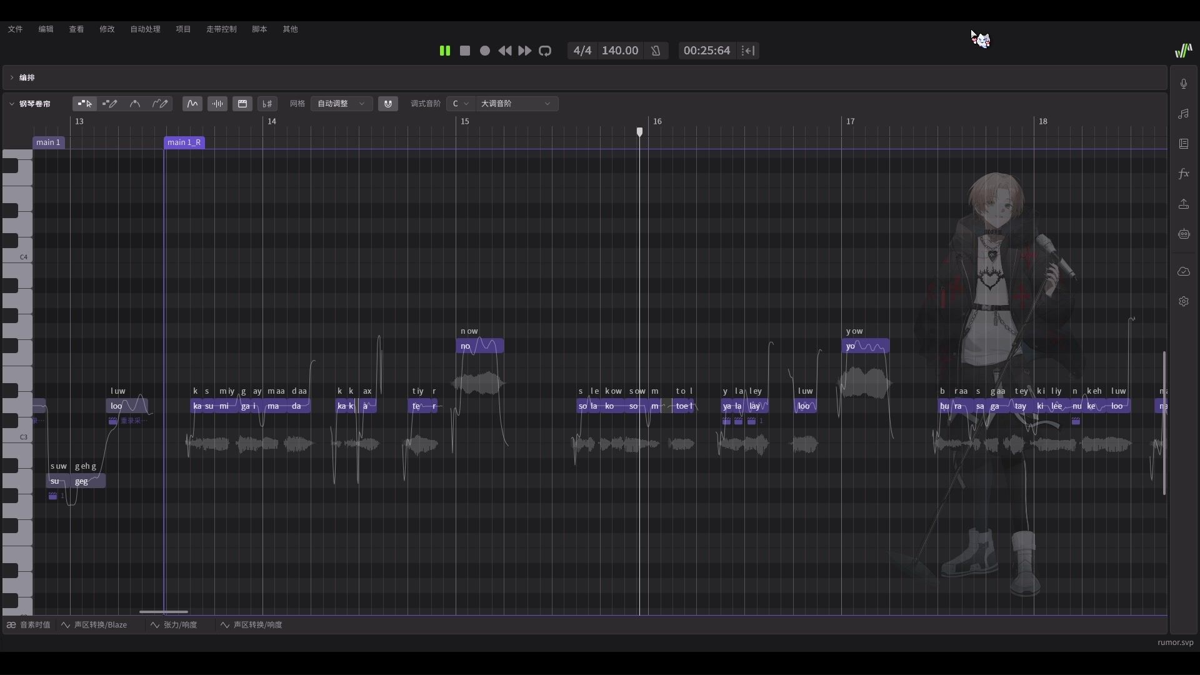The image size is (1200, 675).
Task: Open the 脚本 menu
Action: tap(260, 29)
